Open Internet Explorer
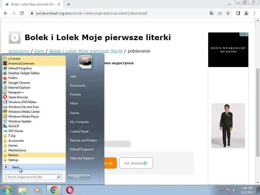The height and width of the screenshot is (195, 260). tap(34, 87)
